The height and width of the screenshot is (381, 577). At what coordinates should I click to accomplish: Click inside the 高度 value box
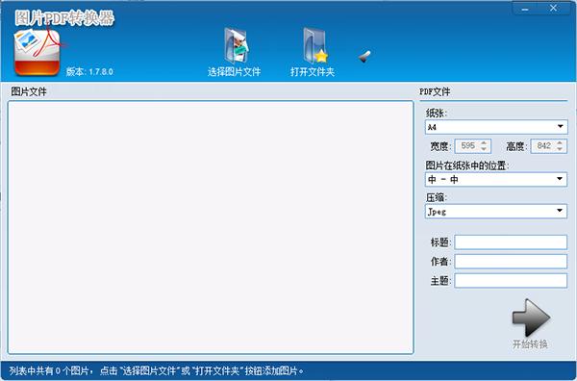click(x=543, y=146)
